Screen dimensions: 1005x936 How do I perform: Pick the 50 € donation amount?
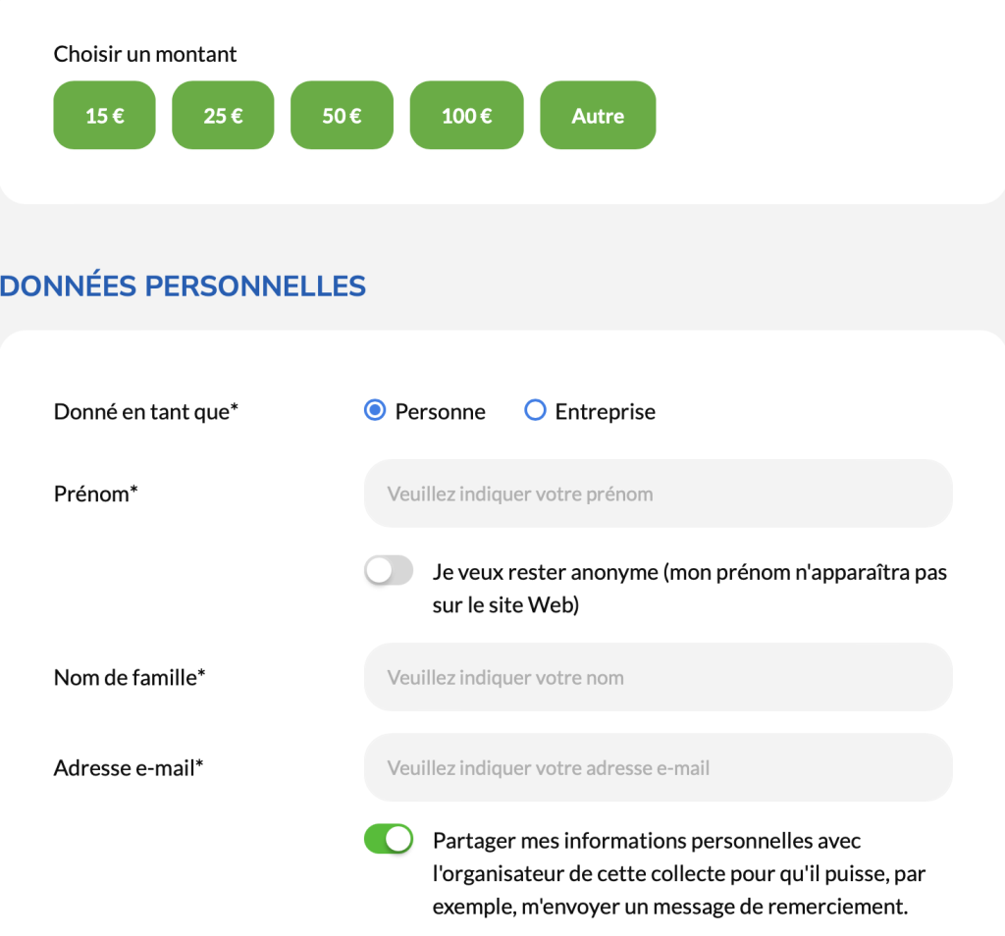(342, 116)
